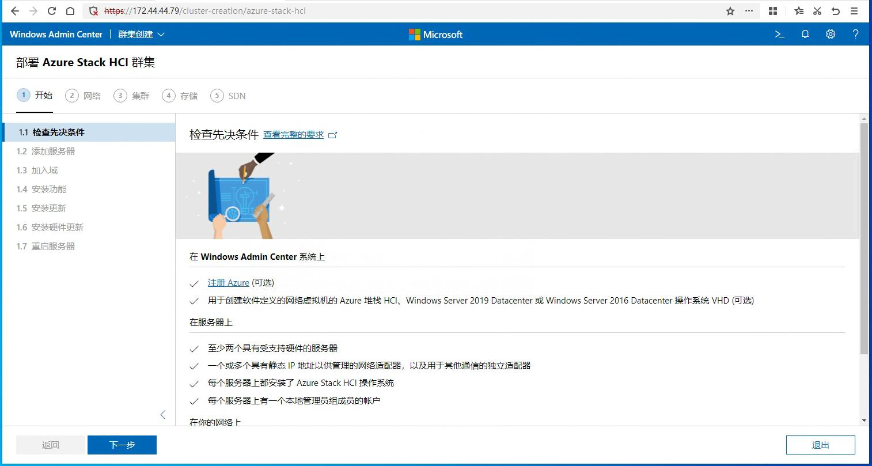Screen dimensions: 872x466
Task: Switch to the SDN step tab
Action: [x=228, y=96]
